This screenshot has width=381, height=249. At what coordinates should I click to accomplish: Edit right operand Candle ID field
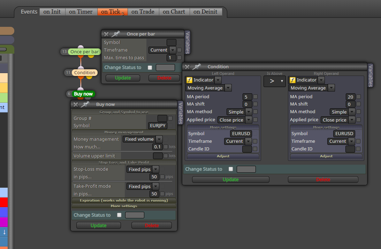[x=350, y=149]
